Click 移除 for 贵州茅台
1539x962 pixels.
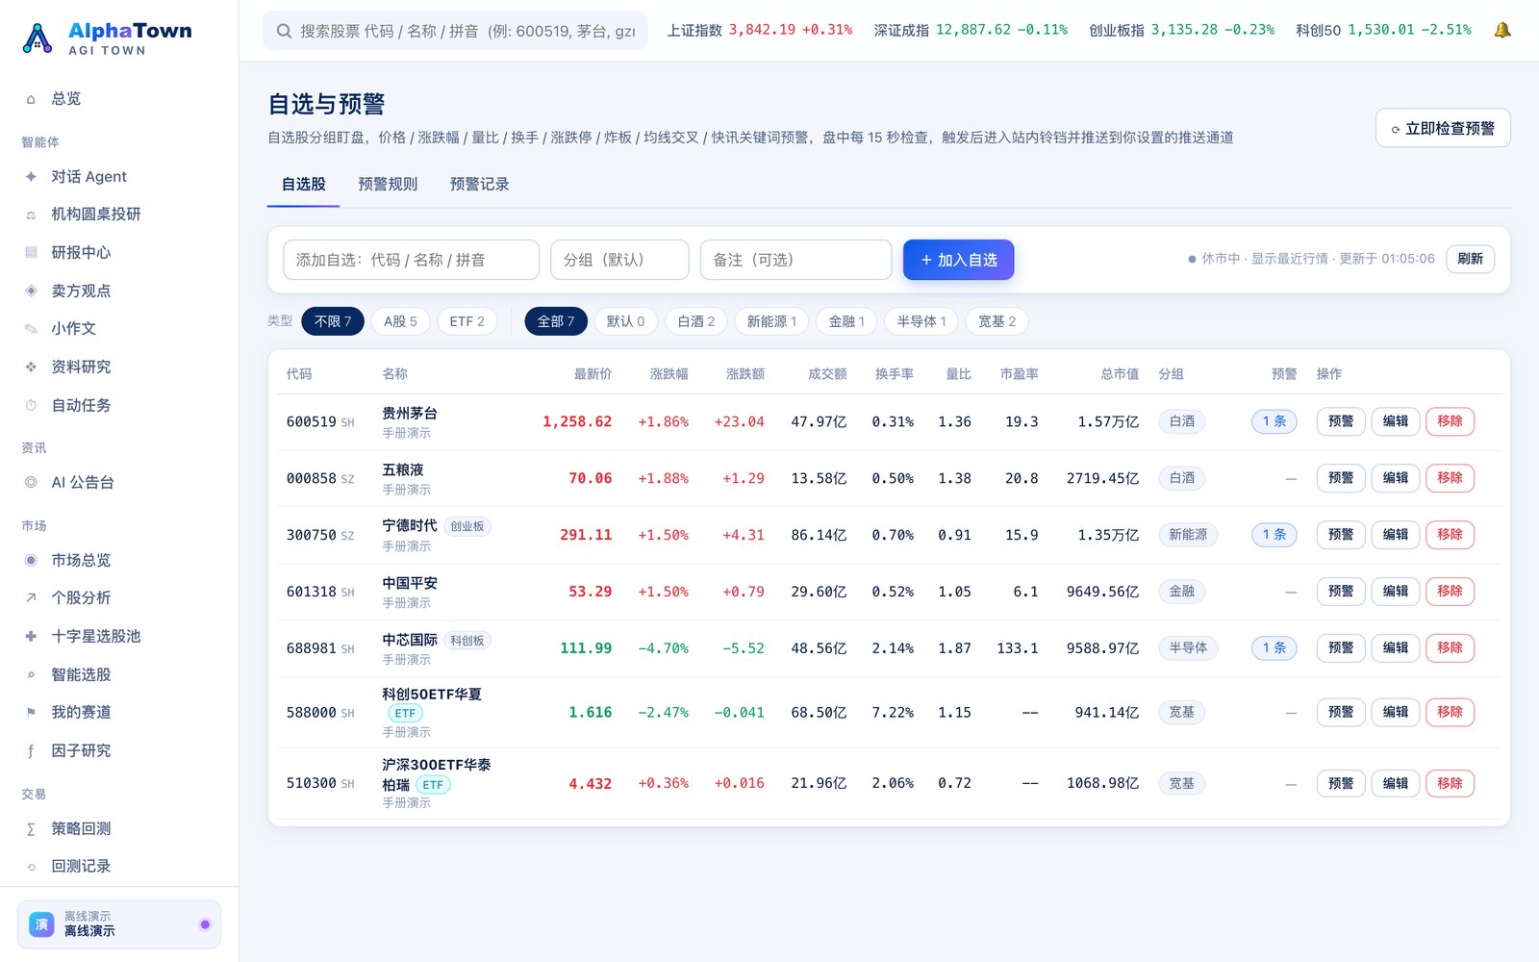[1450, 421]
